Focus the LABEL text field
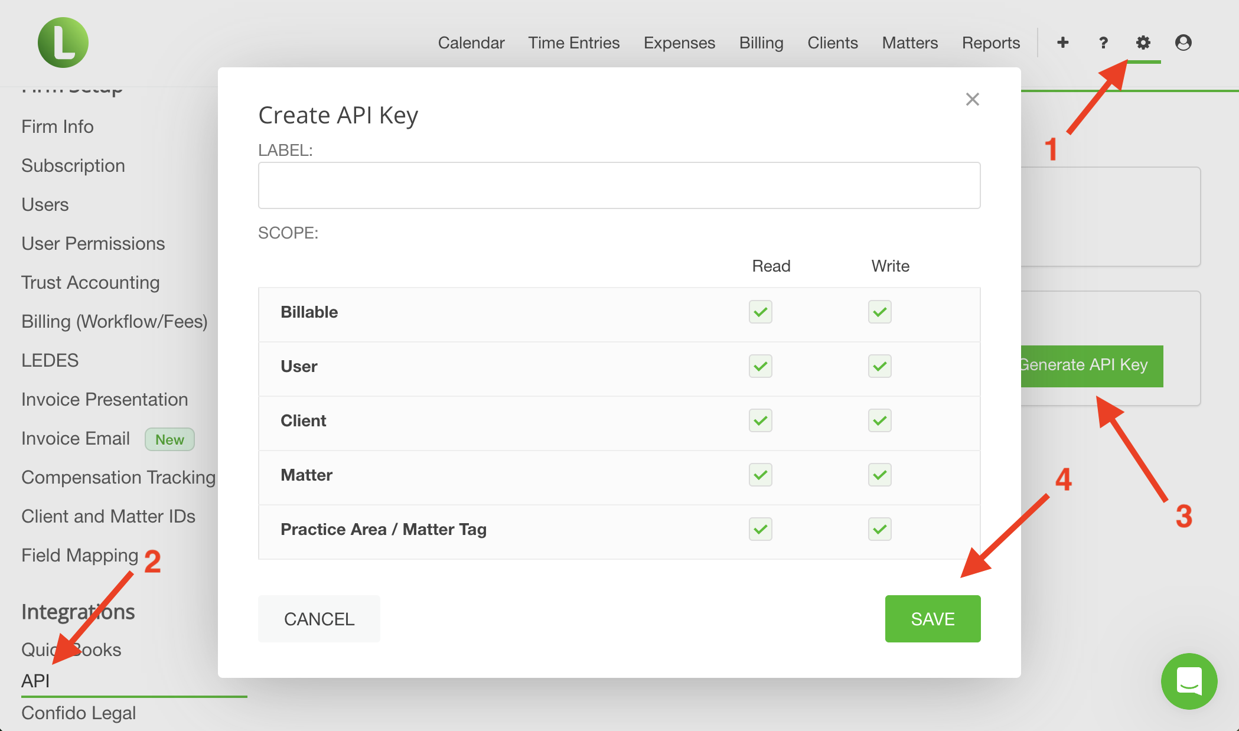Viewport: 1239px width, 731px height. pyautogui.click(x=619, y=185)
